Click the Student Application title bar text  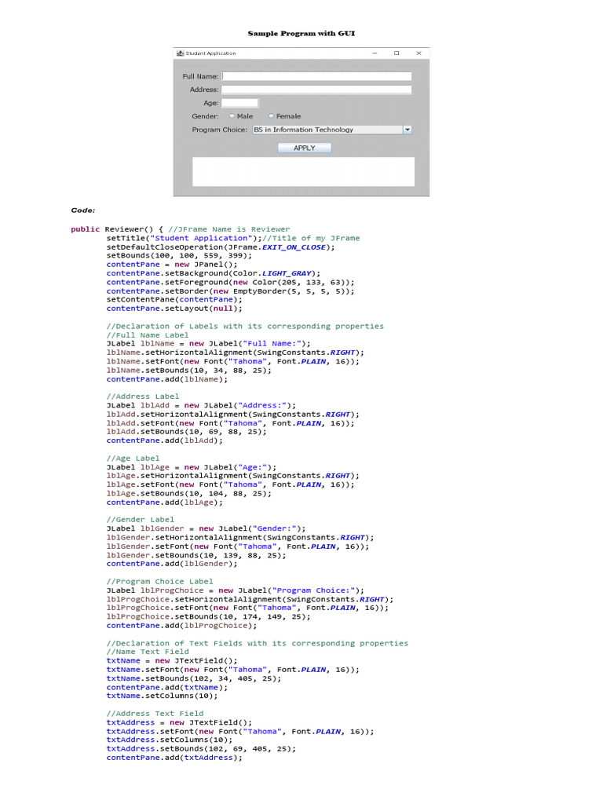pyautogui.click(x=210, y=53)
